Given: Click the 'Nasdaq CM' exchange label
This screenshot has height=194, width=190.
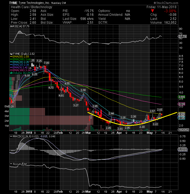Looking at the screenshot, I should (x=59, y=3).
